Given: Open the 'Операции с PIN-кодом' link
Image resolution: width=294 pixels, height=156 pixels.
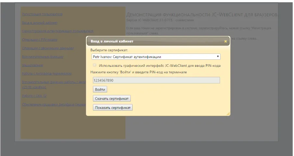Looking at the screenshot, I should pyautogui.click(x=40, y=40).
